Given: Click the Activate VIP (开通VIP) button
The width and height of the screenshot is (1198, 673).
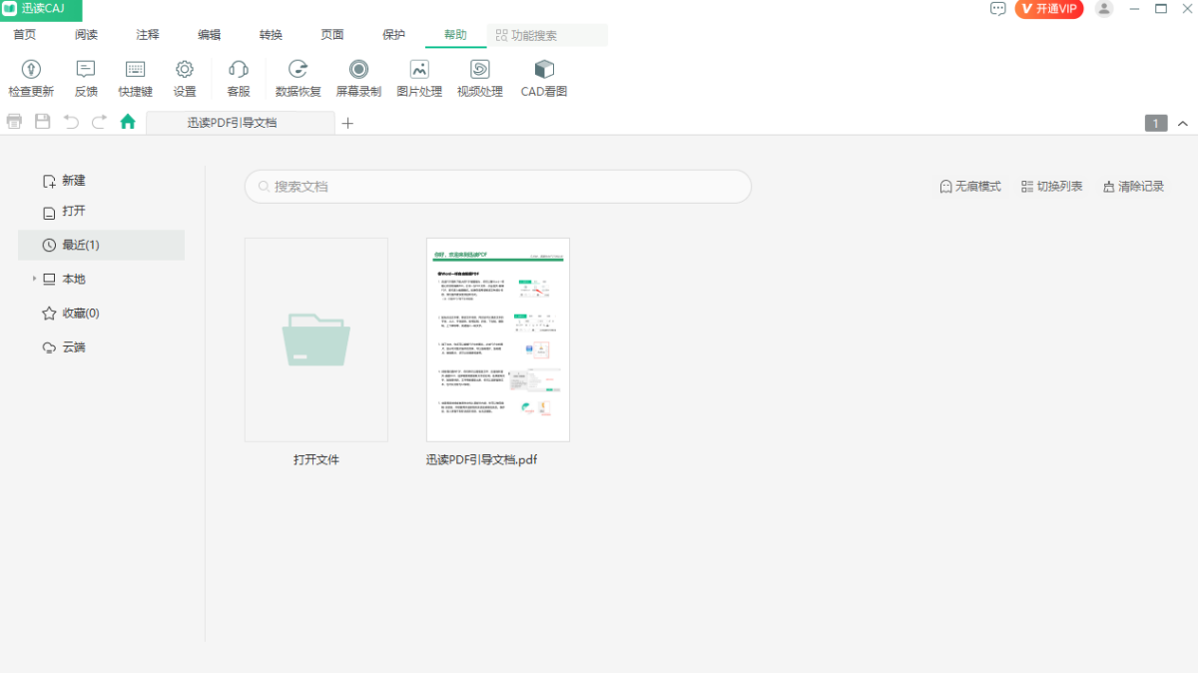Looking at the screenshot, I should coord(1049,9).
